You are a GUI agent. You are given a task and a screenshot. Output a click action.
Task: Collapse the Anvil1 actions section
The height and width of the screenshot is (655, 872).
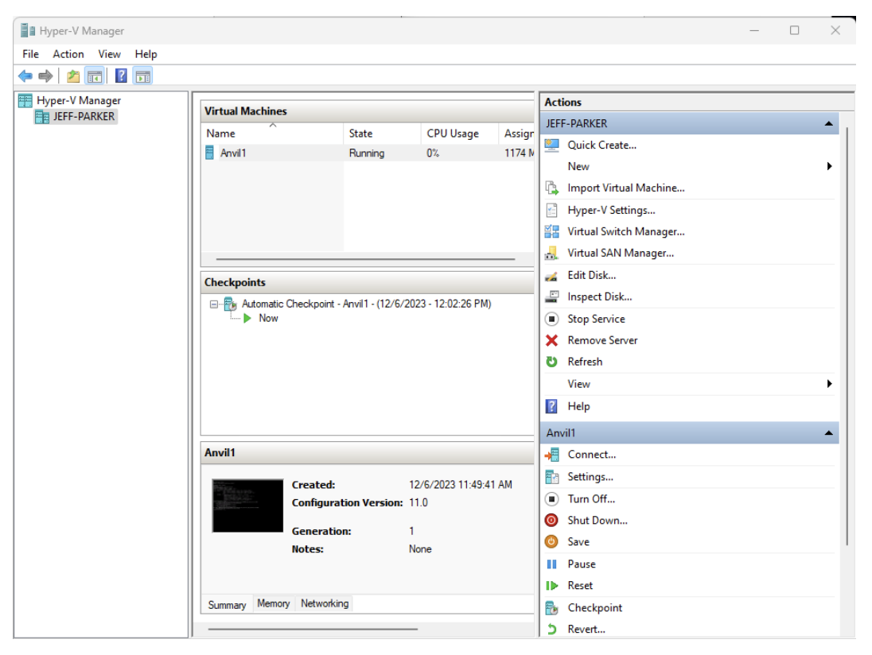(828, 432)
